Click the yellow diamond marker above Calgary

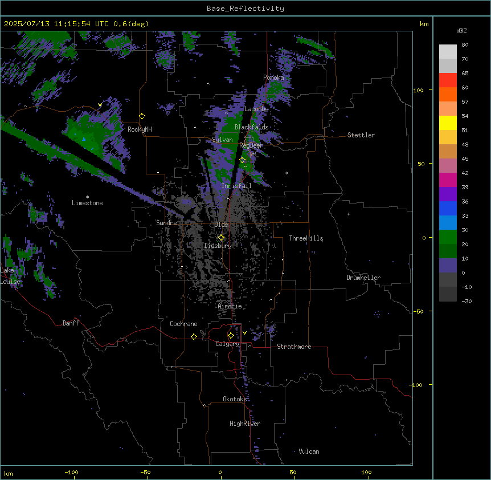pyautogui.click(x=231, y=336)
